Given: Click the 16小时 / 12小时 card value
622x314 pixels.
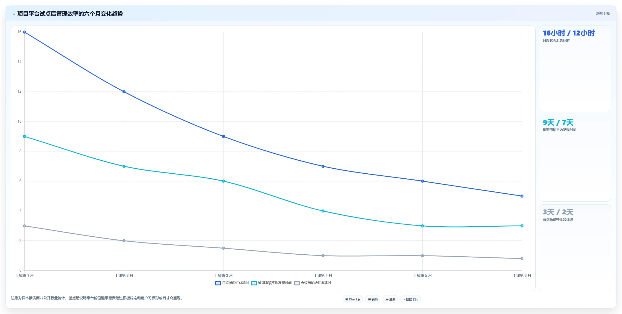Looking at the screenshot, I should pyautogui.click(x=569, y=33).
